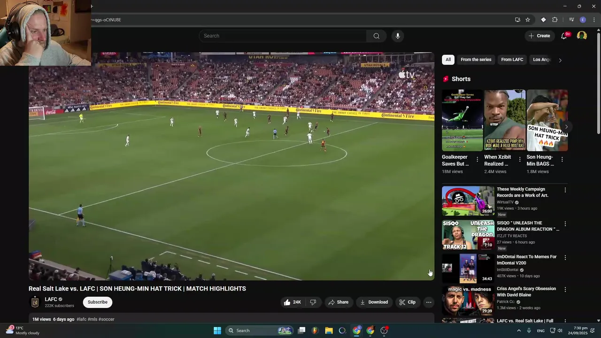Select the All filter chip
This screenshot has width=601, height=338.
(x=448, y=60)
